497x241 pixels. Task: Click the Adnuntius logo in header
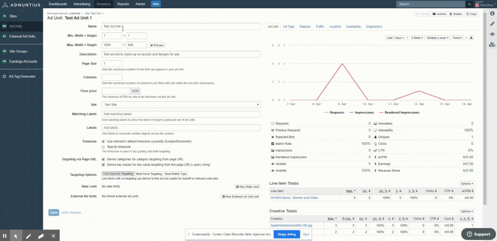pyautogui.click(x=20, y=4)
